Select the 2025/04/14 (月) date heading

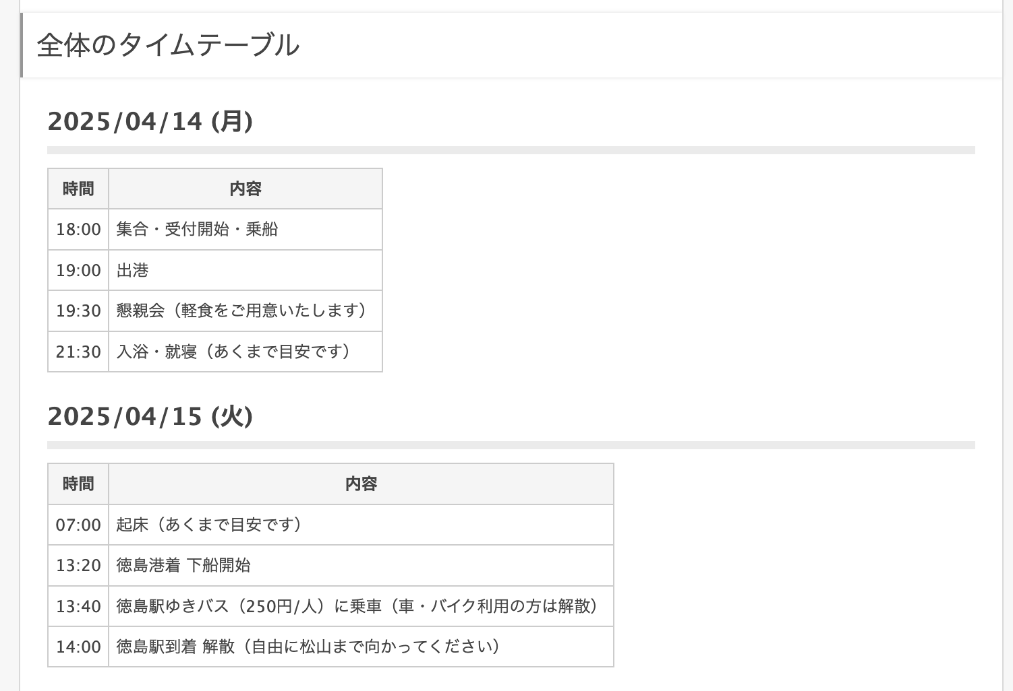pos(150,121)
